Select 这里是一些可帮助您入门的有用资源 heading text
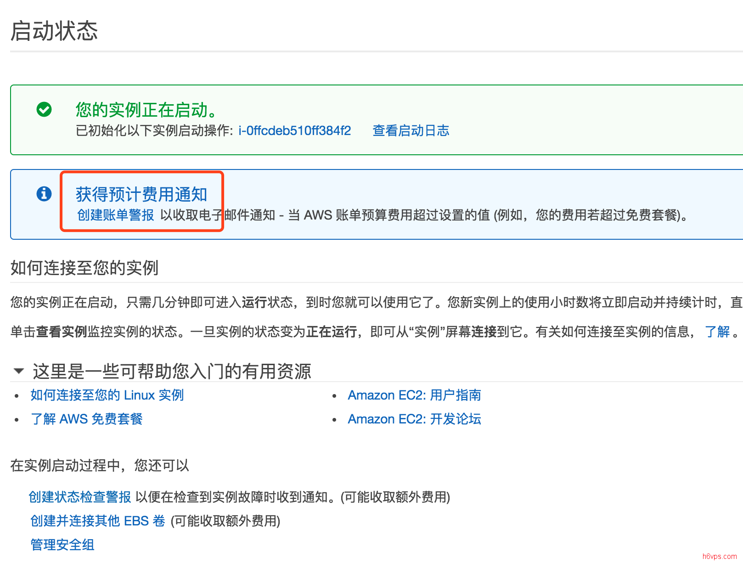The image size is (743, 564). coord(172,371)
